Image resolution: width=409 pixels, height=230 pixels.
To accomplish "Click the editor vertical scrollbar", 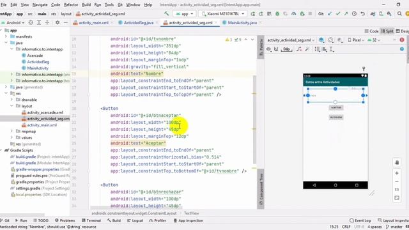I will point(255,120).
